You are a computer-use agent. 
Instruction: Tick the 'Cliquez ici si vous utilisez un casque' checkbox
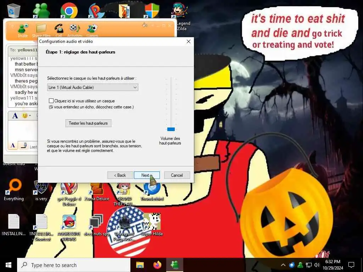(x=51, y=101)
